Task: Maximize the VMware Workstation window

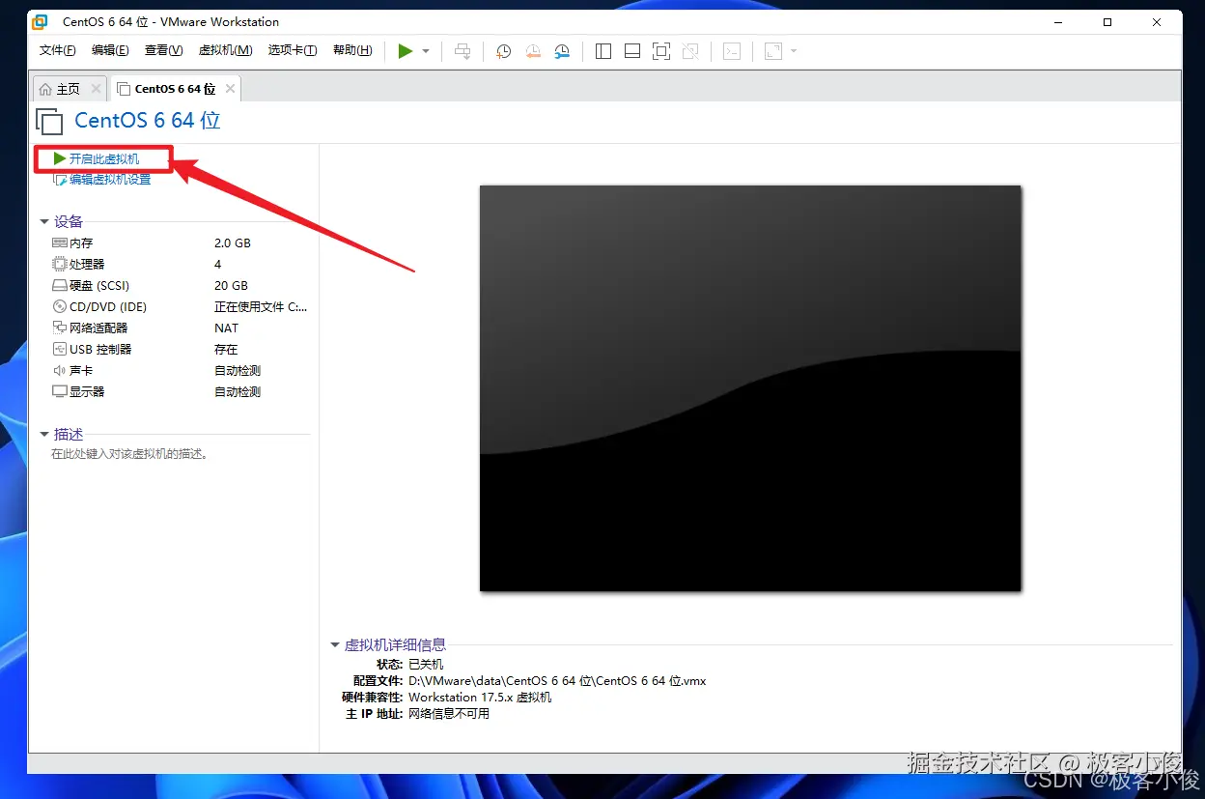Action: tap(1107, 21)
